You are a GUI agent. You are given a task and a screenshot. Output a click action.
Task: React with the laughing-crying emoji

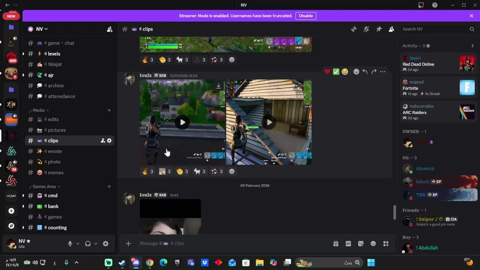click(345, 72)
